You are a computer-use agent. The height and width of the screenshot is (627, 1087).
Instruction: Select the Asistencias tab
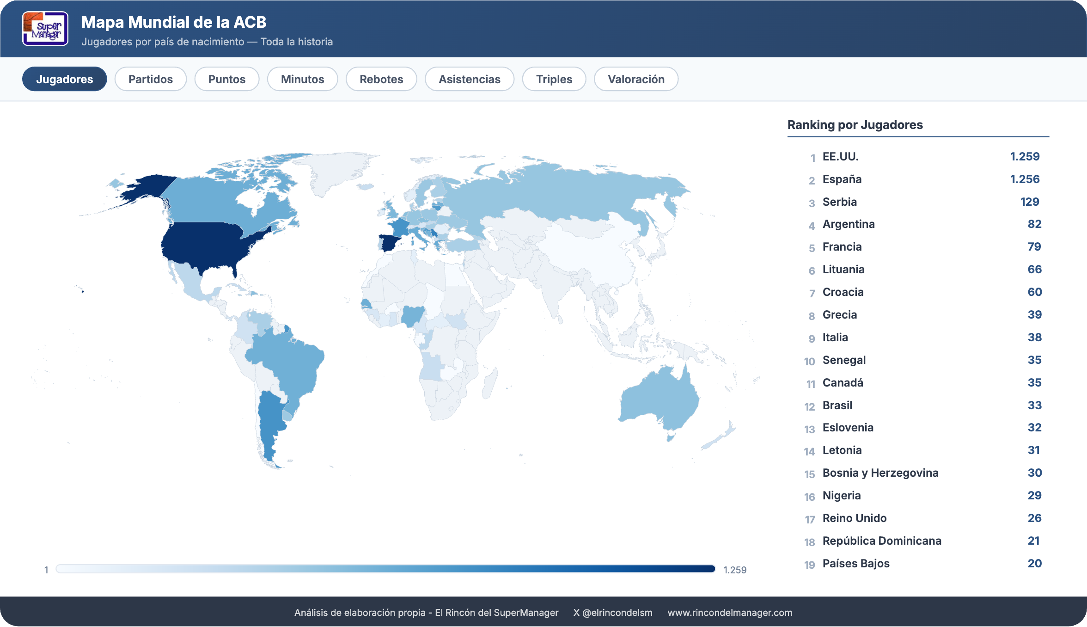pyautogui.click(x=469, y=79)
